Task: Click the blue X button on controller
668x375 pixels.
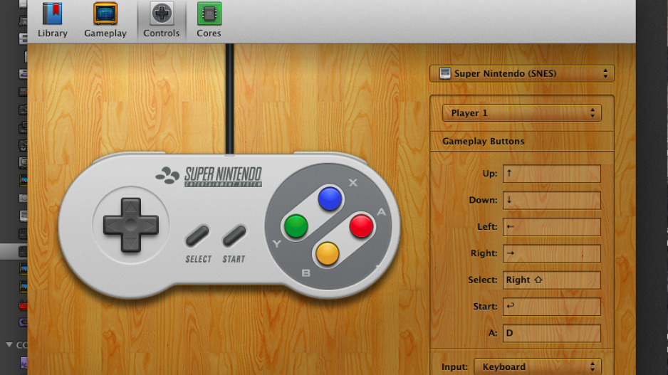Action: click(330, 199)
